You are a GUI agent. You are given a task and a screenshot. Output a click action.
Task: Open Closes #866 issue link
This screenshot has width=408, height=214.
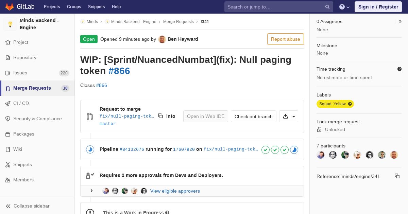102,85
